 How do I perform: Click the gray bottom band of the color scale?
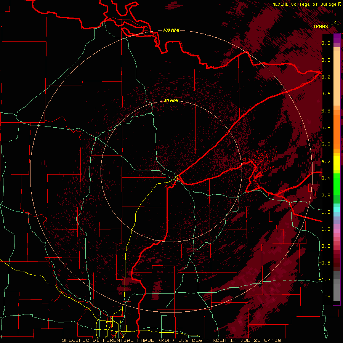click(x=337, y=291)
